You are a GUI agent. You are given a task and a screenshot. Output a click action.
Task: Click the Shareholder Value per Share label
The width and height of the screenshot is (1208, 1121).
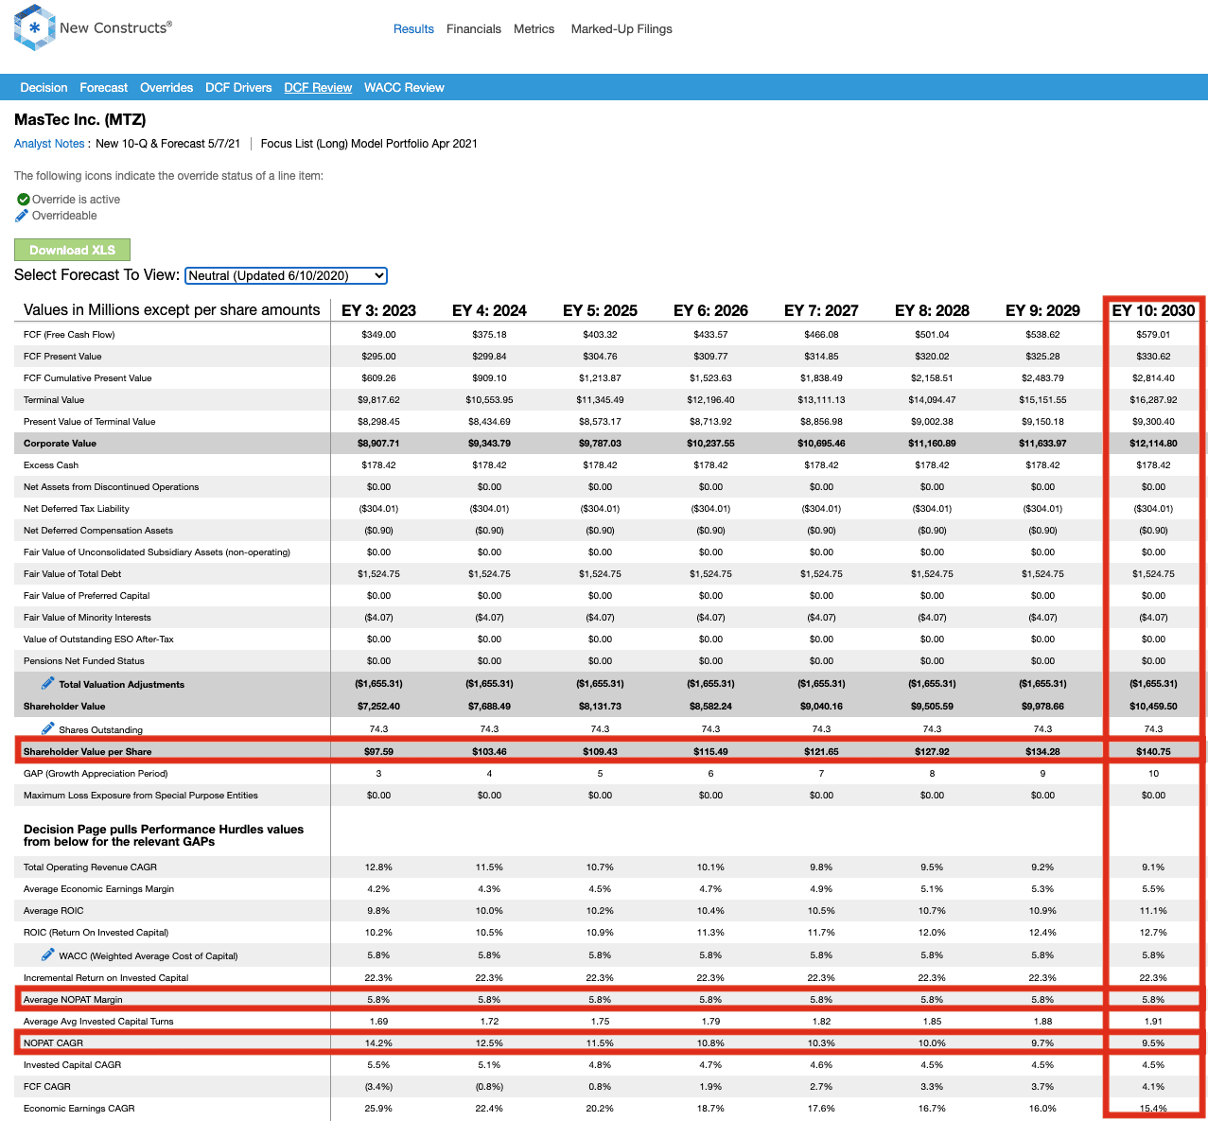click(87, 752)
